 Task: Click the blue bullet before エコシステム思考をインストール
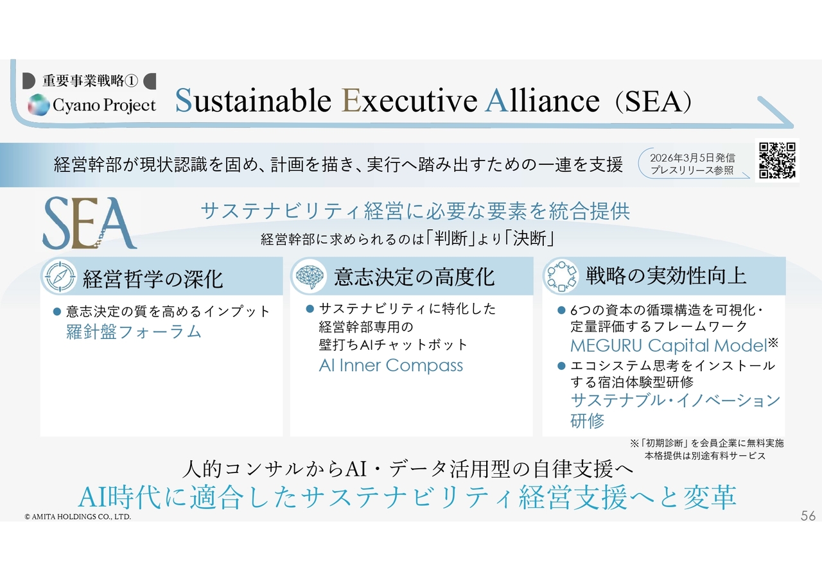coord(560,366)
